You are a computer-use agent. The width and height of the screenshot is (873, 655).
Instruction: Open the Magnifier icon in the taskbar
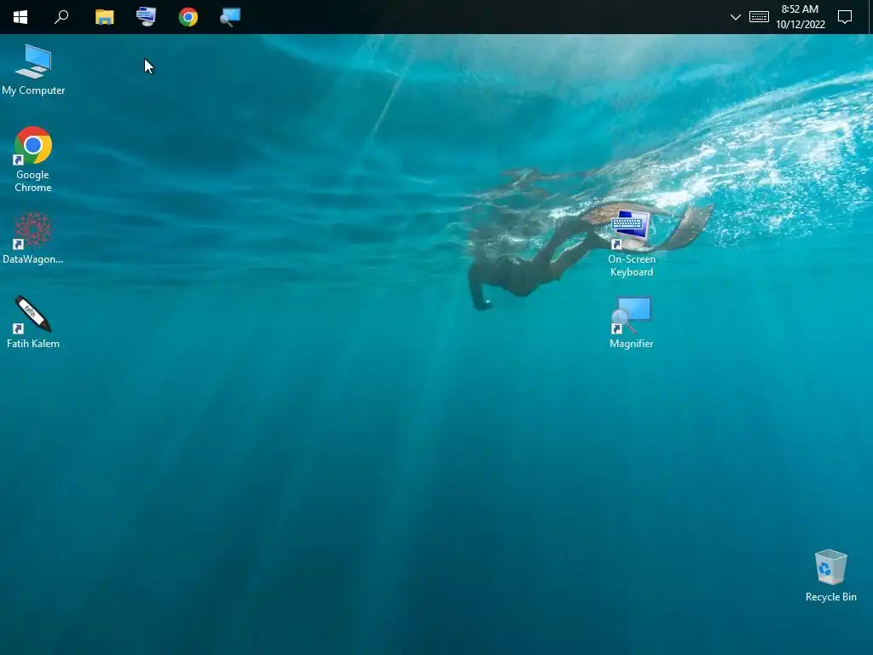(230, 17)
